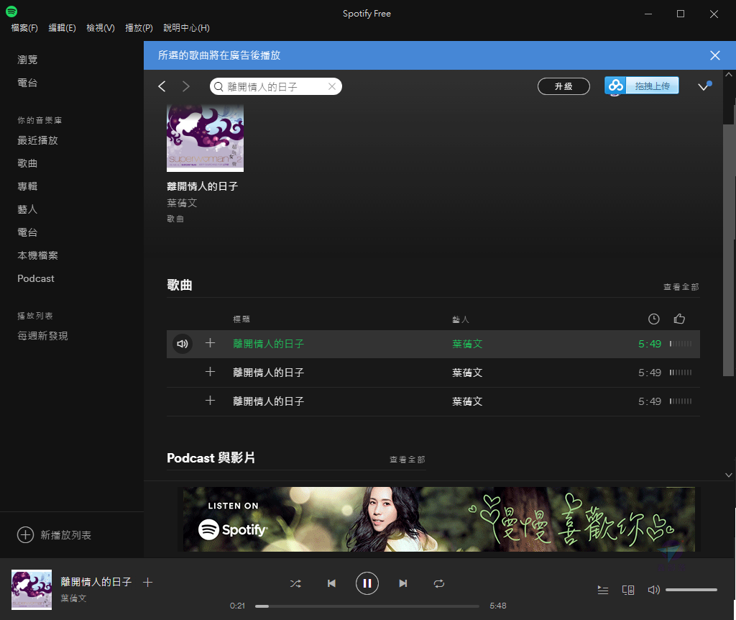Open the play queue
This screenshot has width=736, height=620.
click(x=603, y=590)
